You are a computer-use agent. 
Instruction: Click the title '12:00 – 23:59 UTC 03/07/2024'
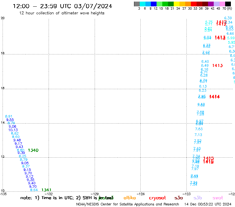coord(63,6)
